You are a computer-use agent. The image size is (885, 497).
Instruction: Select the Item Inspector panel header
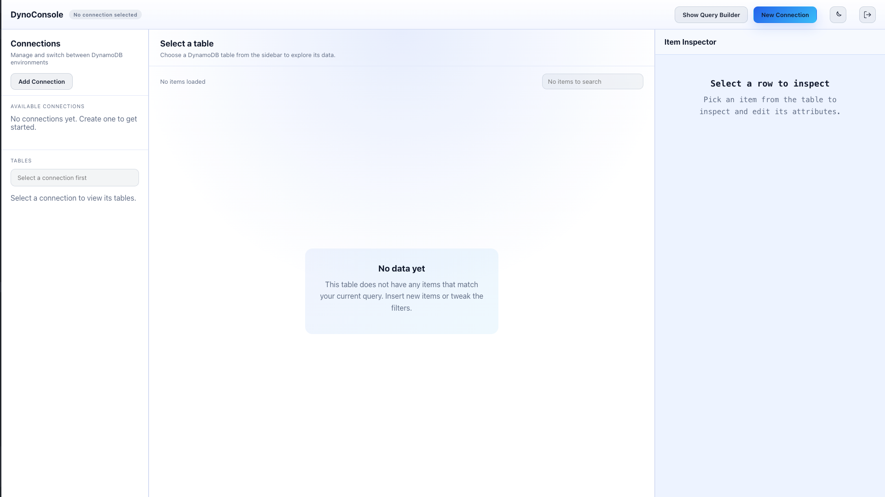690,42
